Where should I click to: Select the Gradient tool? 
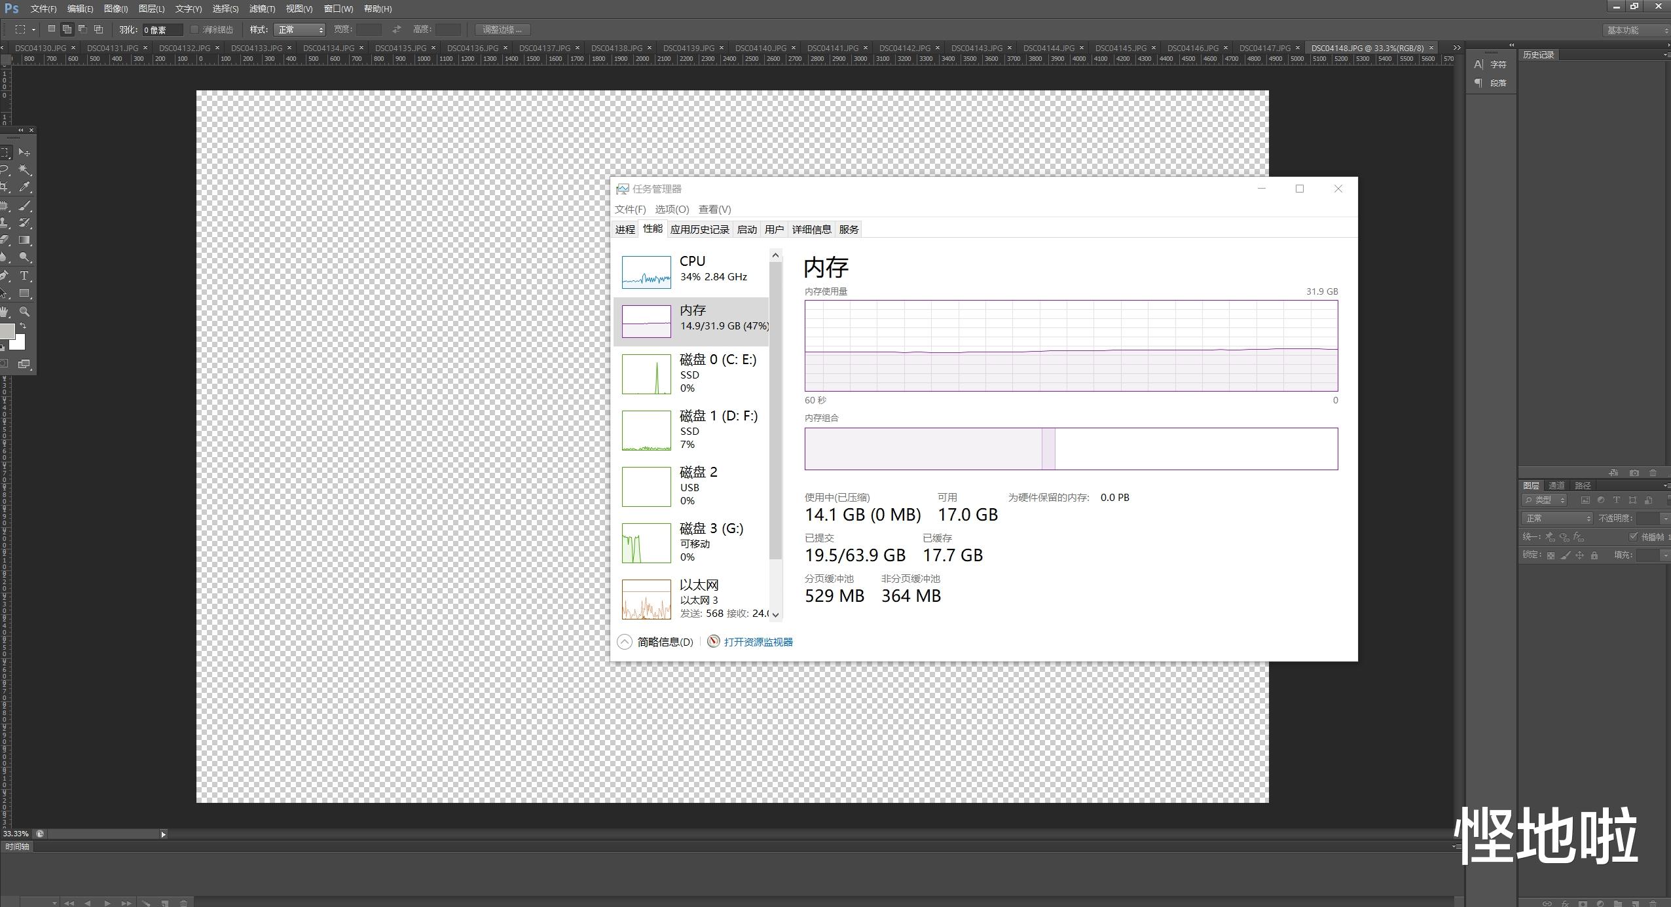(24, 240)
